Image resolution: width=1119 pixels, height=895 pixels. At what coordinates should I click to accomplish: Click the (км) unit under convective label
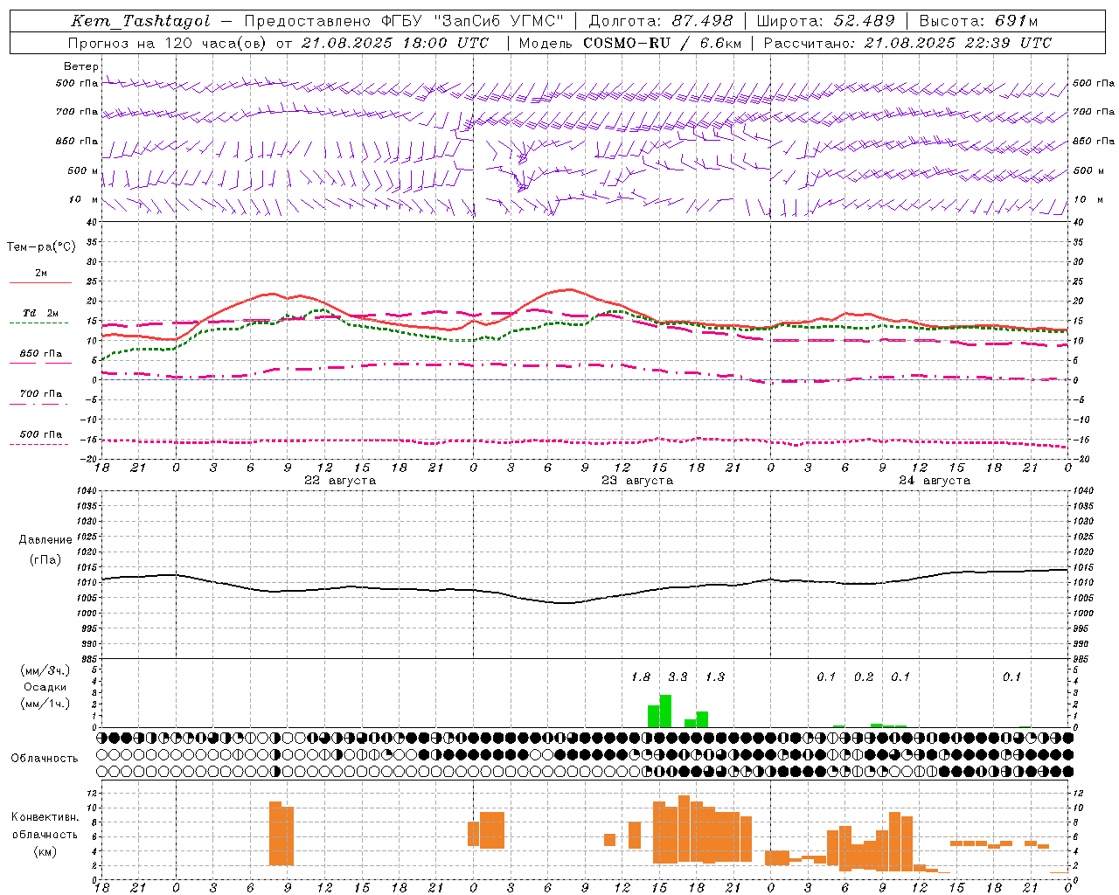(x=45, y=851)
